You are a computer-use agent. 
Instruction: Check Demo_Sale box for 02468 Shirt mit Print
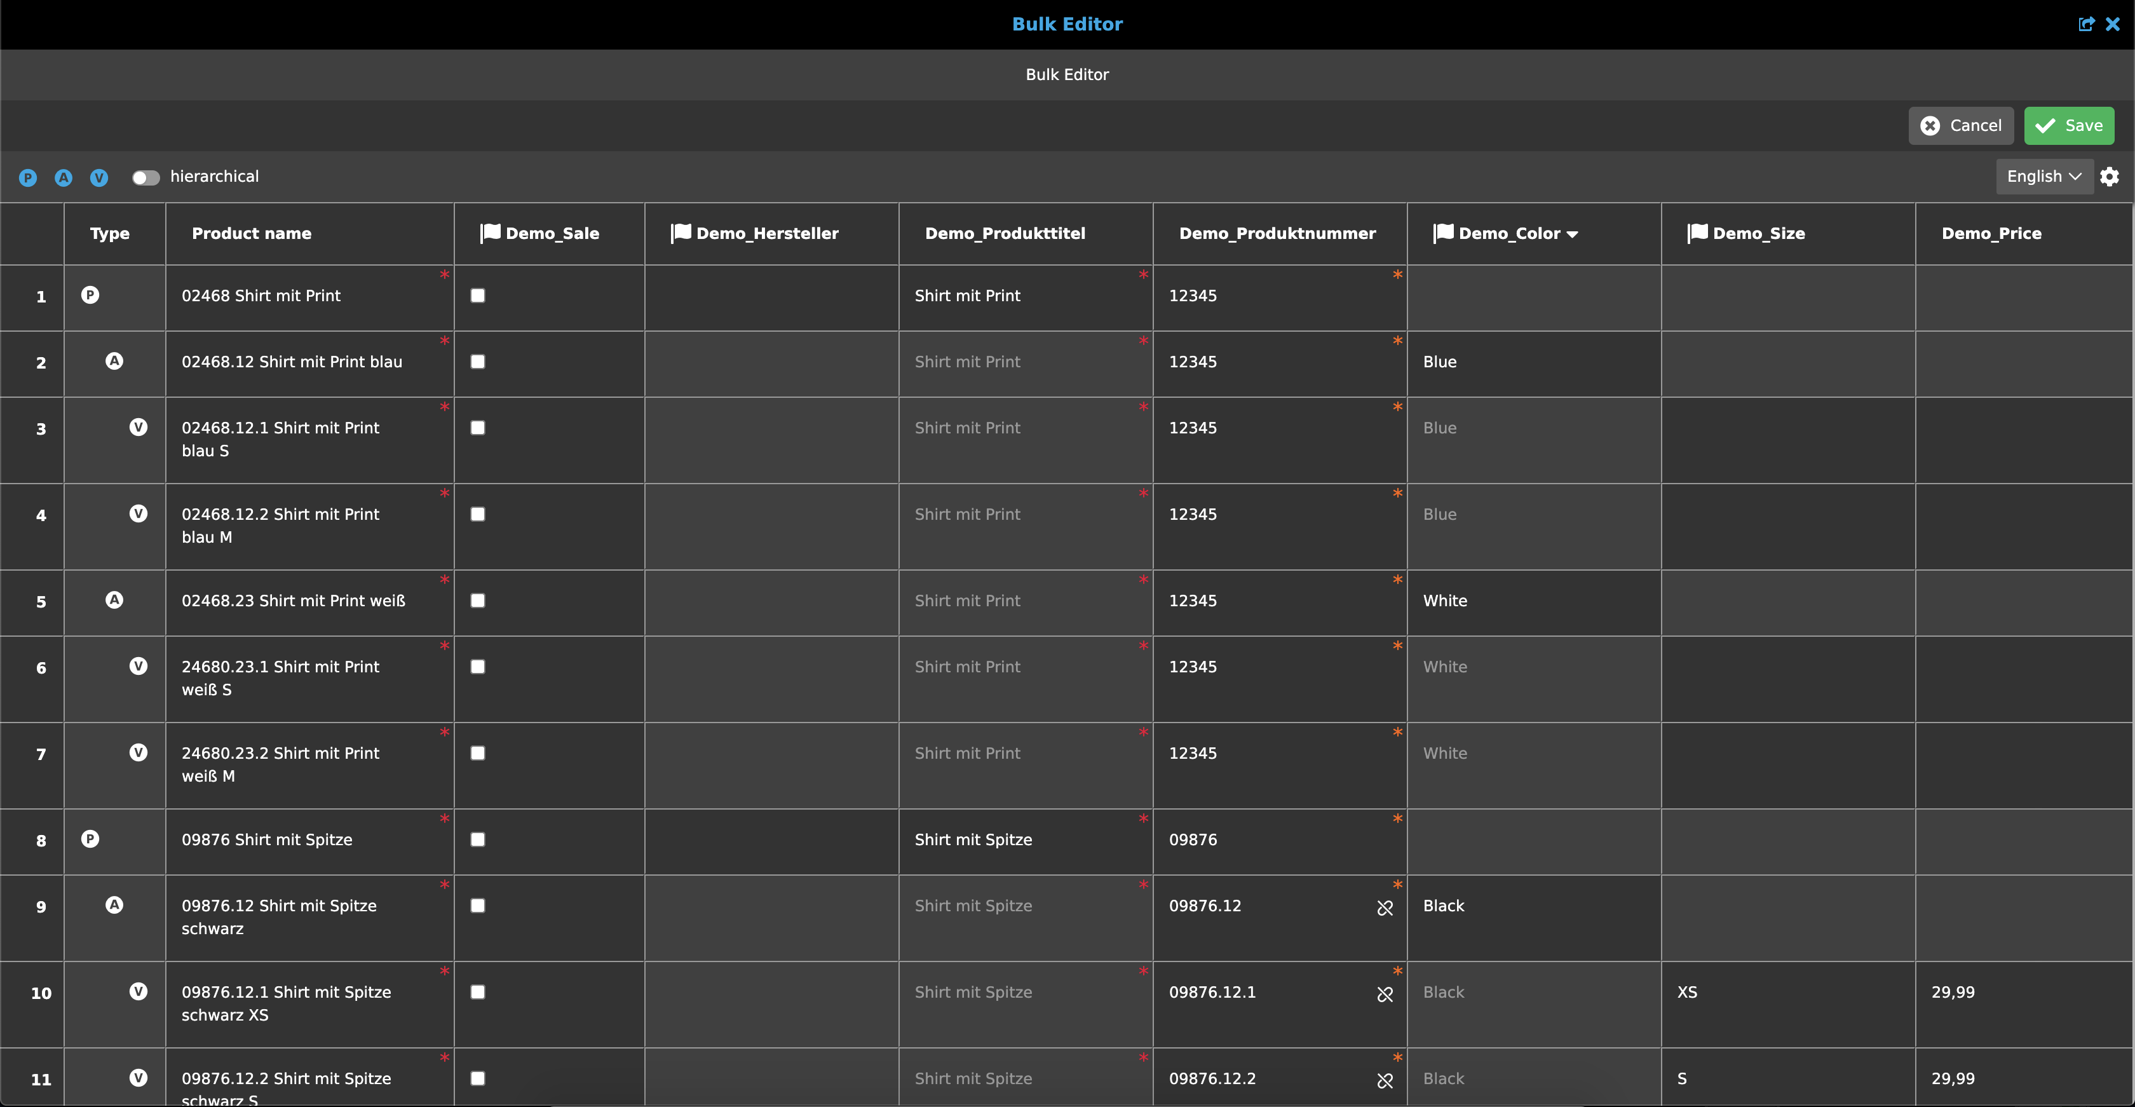tap(477, 295)
